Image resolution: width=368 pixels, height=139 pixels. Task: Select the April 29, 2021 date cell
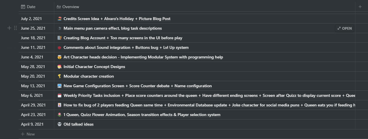[x=36, y=105]
